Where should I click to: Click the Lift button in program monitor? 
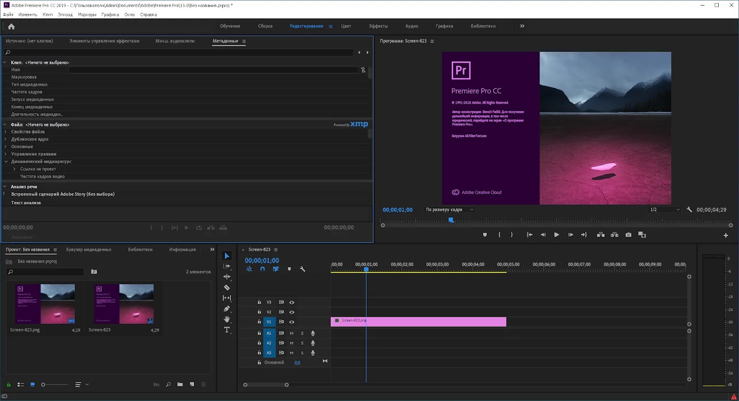600,235
